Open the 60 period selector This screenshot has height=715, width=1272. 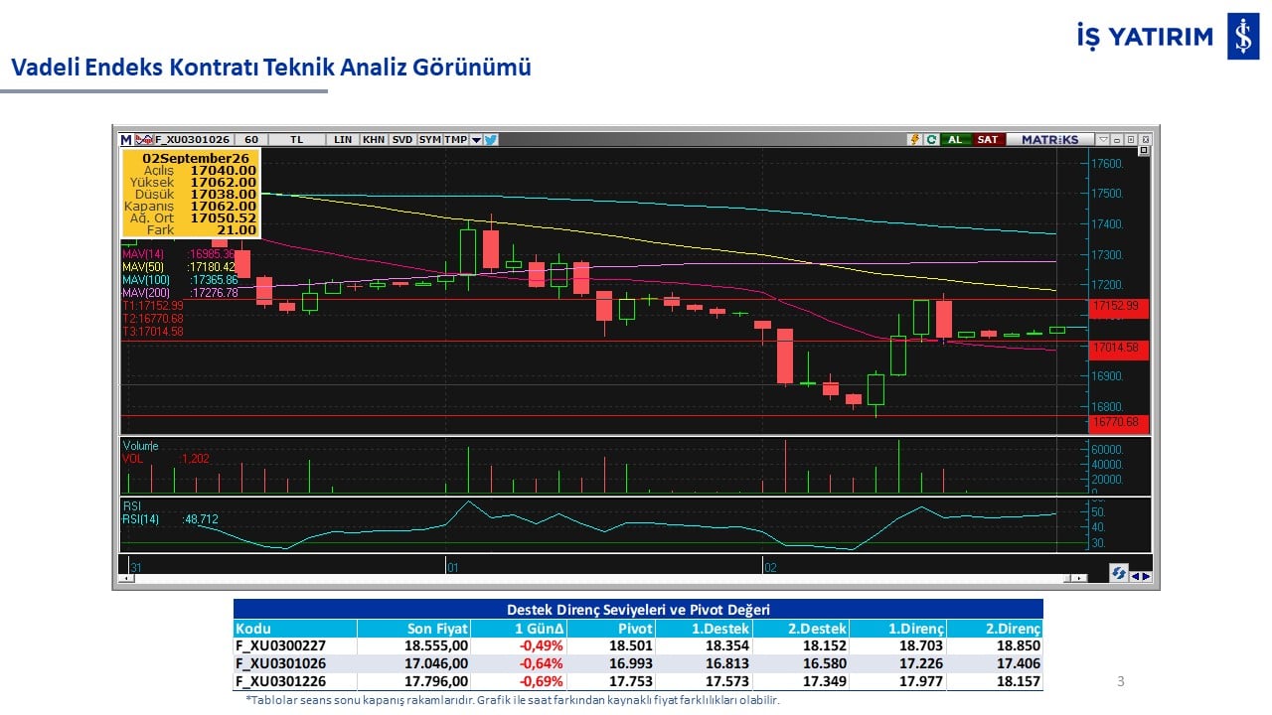pyautogui.click(x=251, y=140)
